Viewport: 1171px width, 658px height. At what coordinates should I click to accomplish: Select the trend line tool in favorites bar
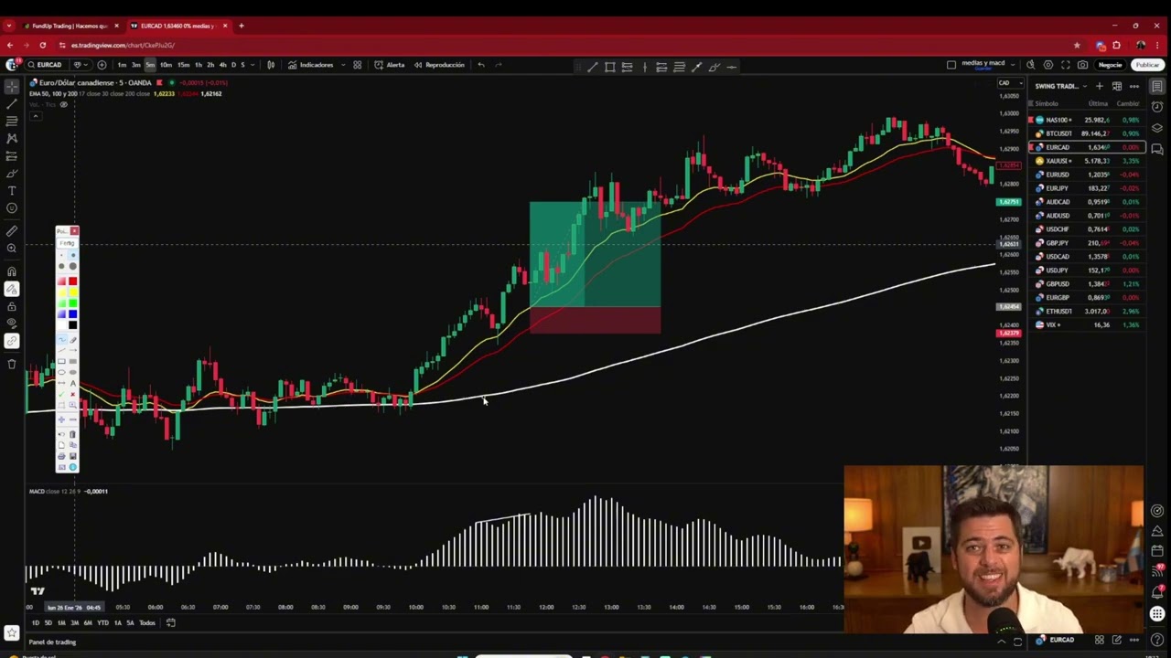coord(593,67)
